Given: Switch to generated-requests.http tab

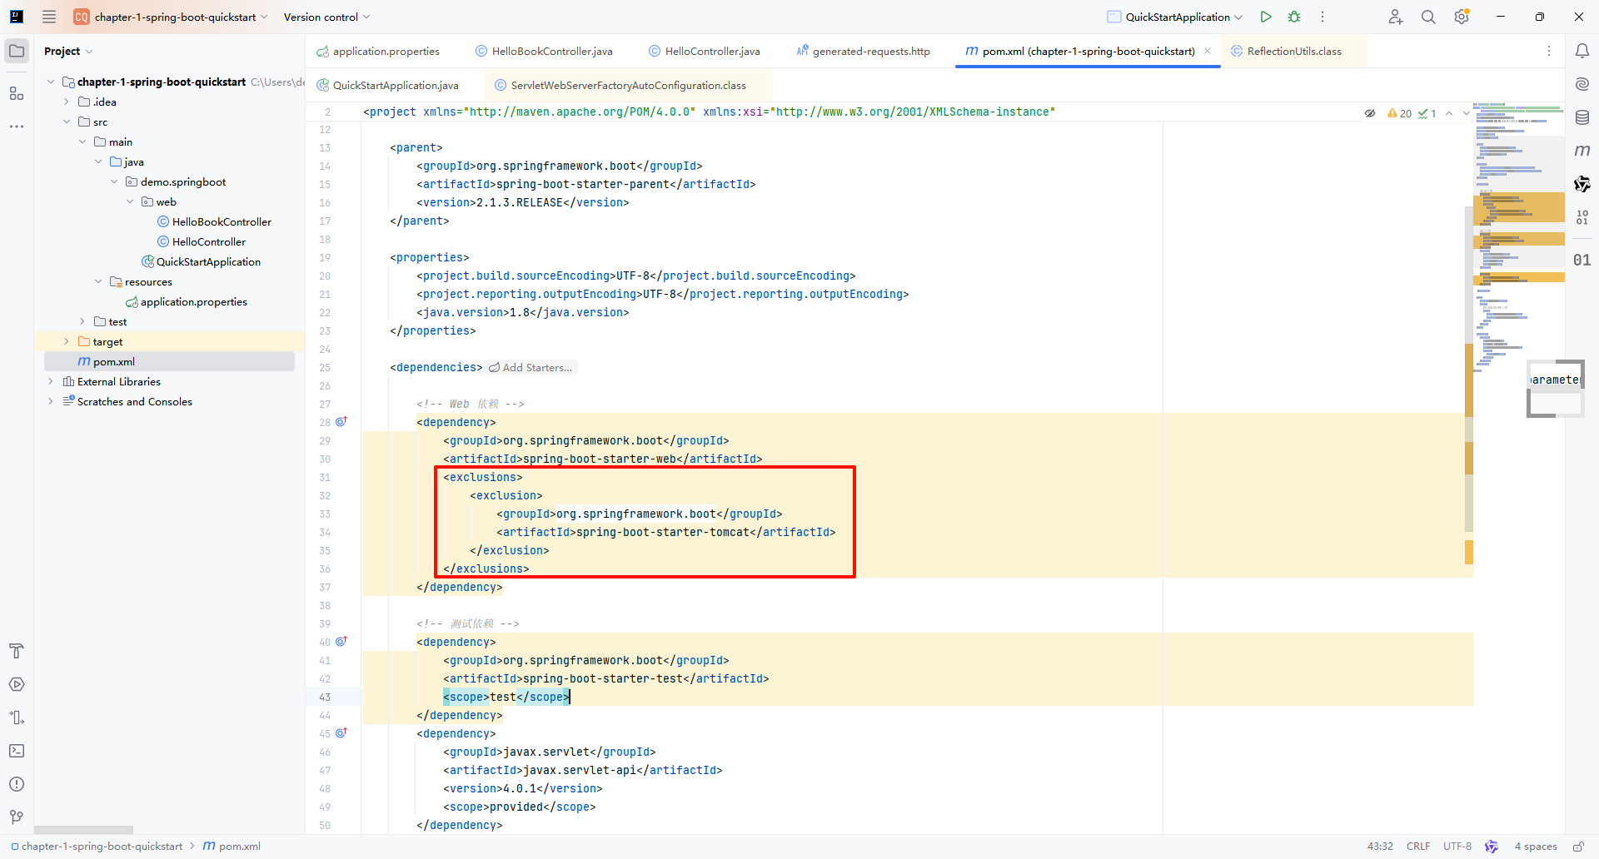Looking at the screenshot, I should click(864, 51).
